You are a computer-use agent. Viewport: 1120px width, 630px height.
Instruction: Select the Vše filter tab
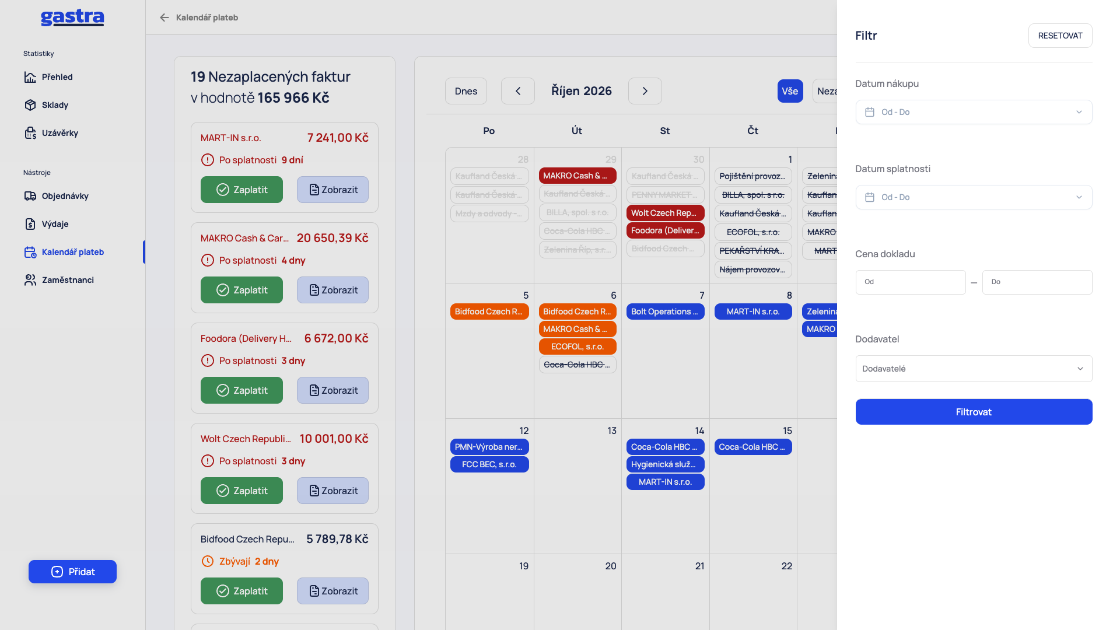(x=790, y=91)
